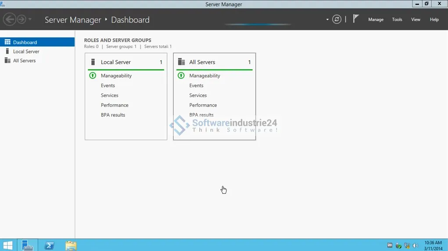Click the Local Server manageability status icon
This screenshot has width=448, height=251.
pos(93,76)
